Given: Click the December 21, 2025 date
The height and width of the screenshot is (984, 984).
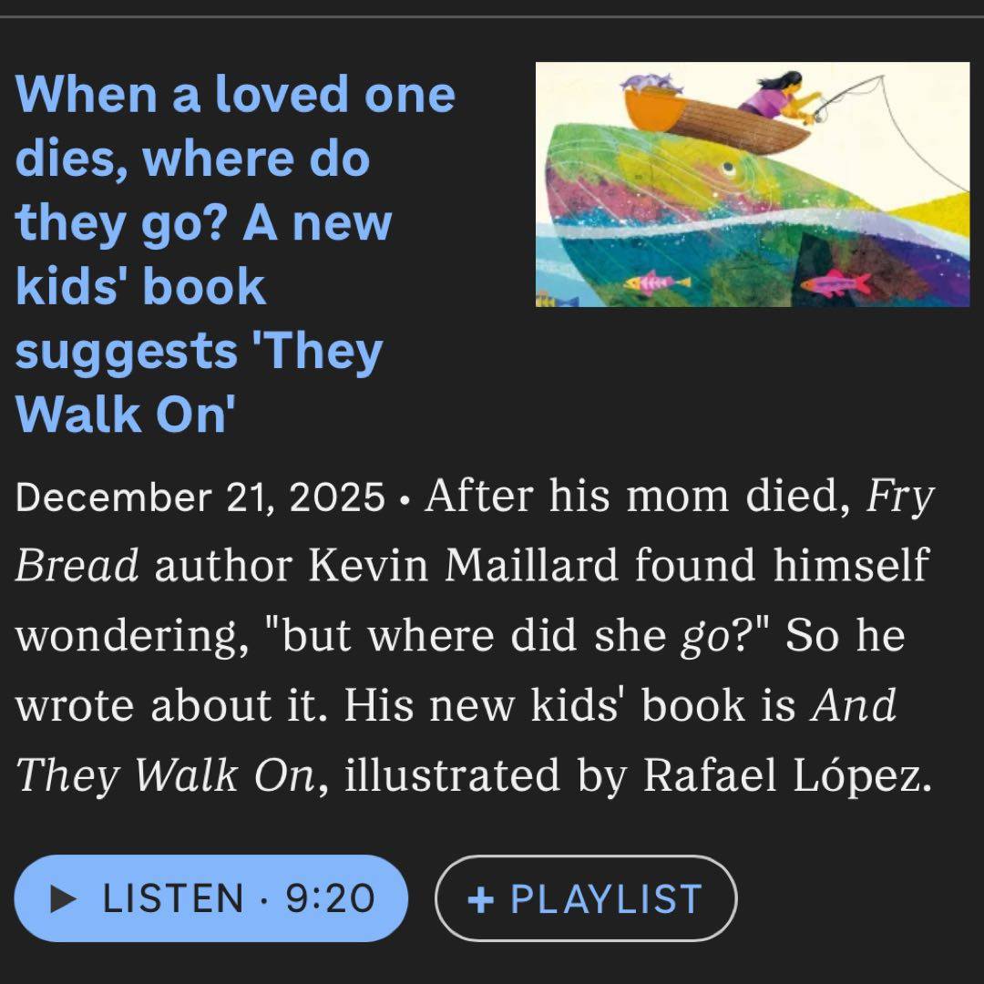Looking at the screenshot, I should pos(200,497).
